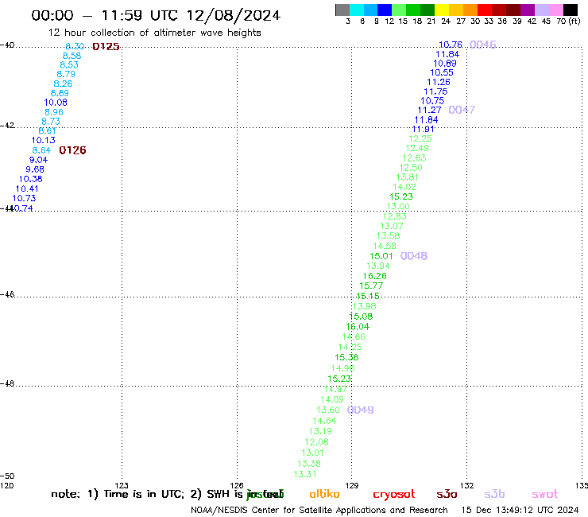Click the s3b satellite legend label

click(x=494, y=494)
